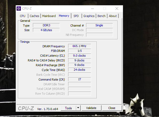Screen dimensions: 159x117
Task: Click the Size field showing 4 GBytes
Action: pos(46,30)
